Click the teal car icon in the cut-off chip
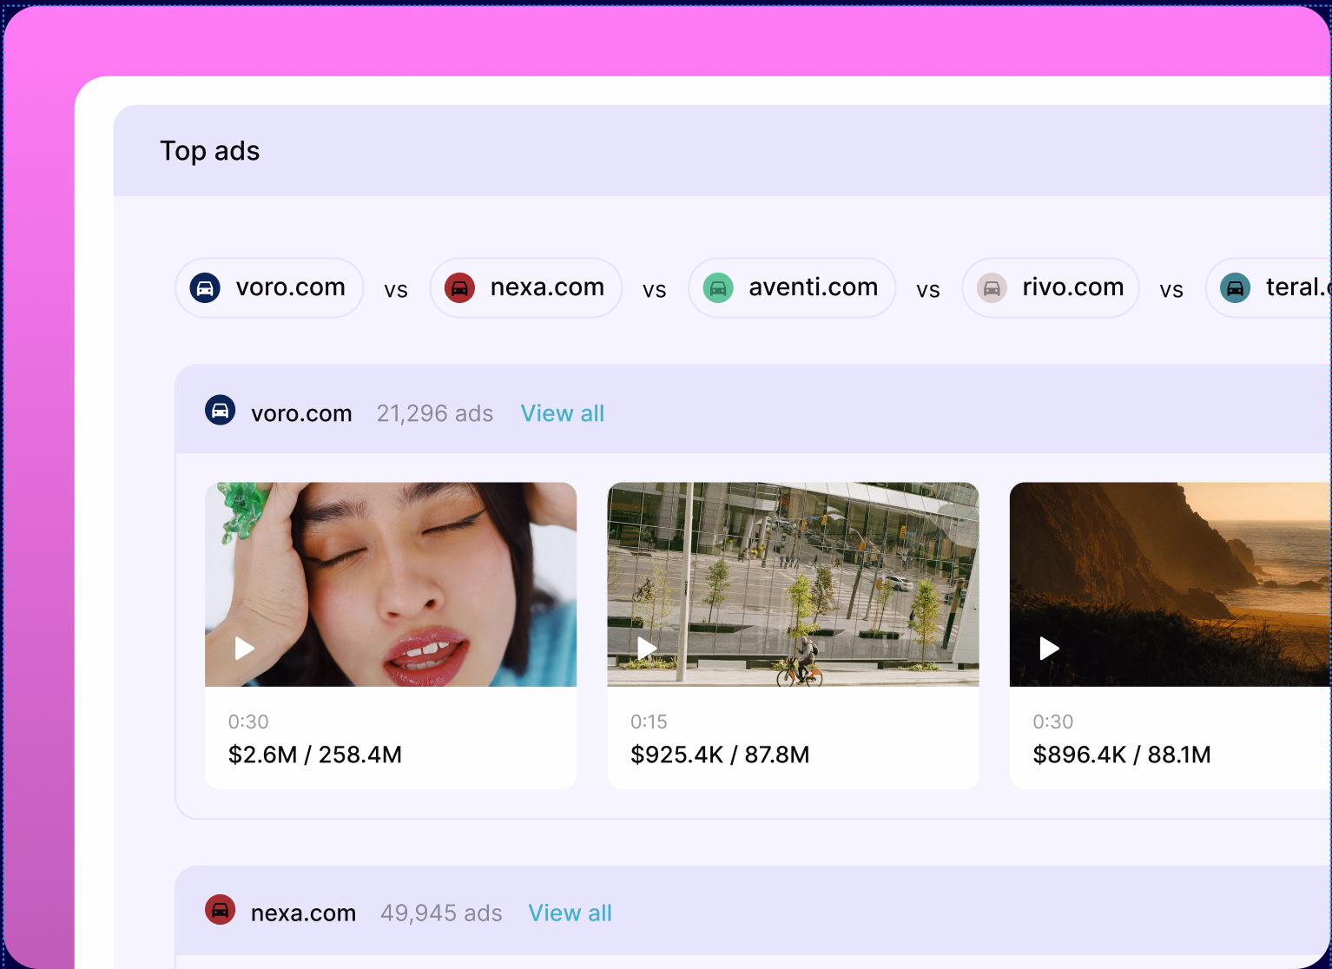This screenshot has height=969, width=1332. [x=1235, y=287]
